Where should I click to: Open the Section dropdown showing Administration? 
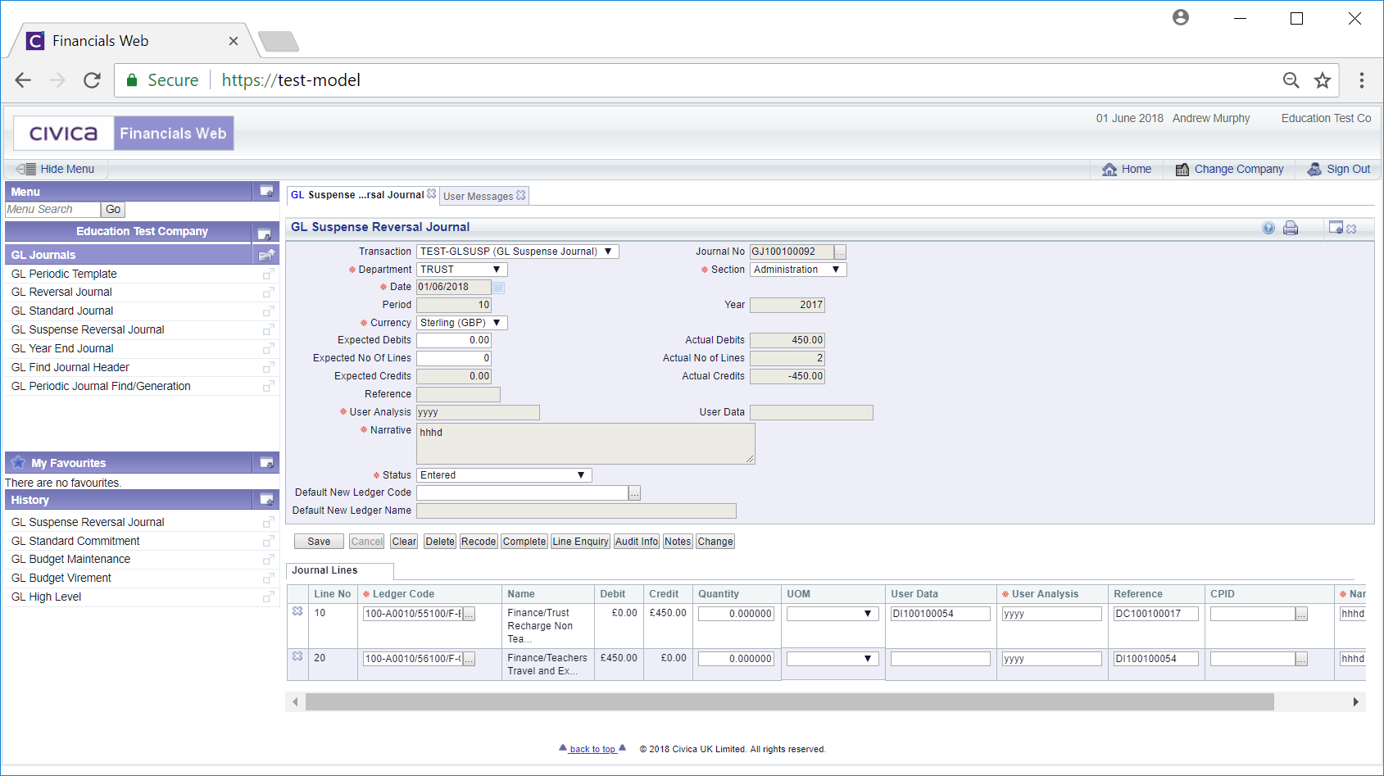(x=798, y=270)
